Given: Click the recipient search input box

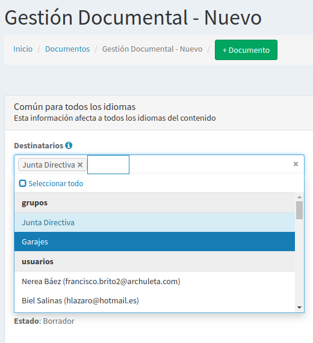Looking at the screenshot, I should (x=108, y=165).
